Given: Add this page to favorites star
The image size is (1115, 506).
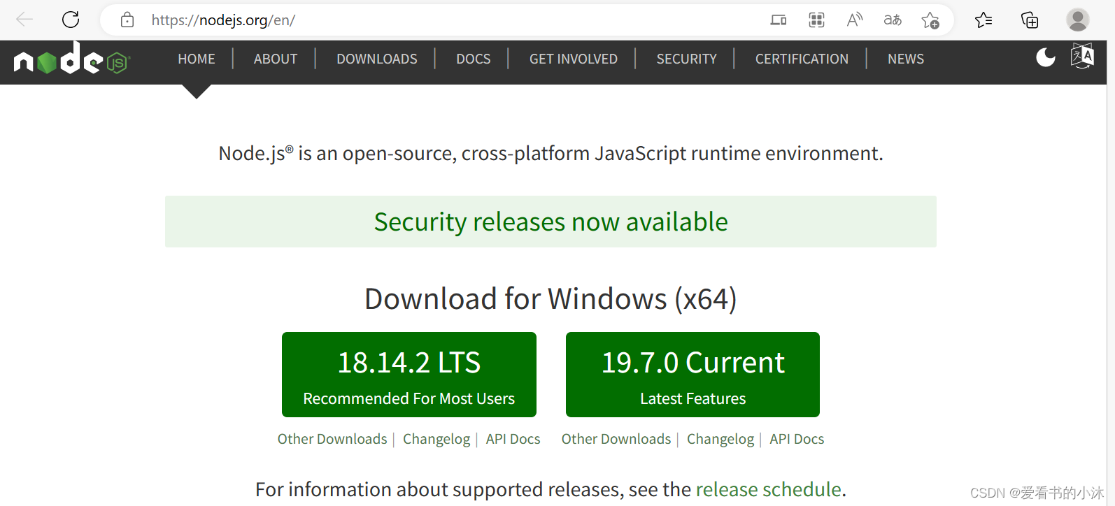Looking at the screenshot, I should 930,20.
